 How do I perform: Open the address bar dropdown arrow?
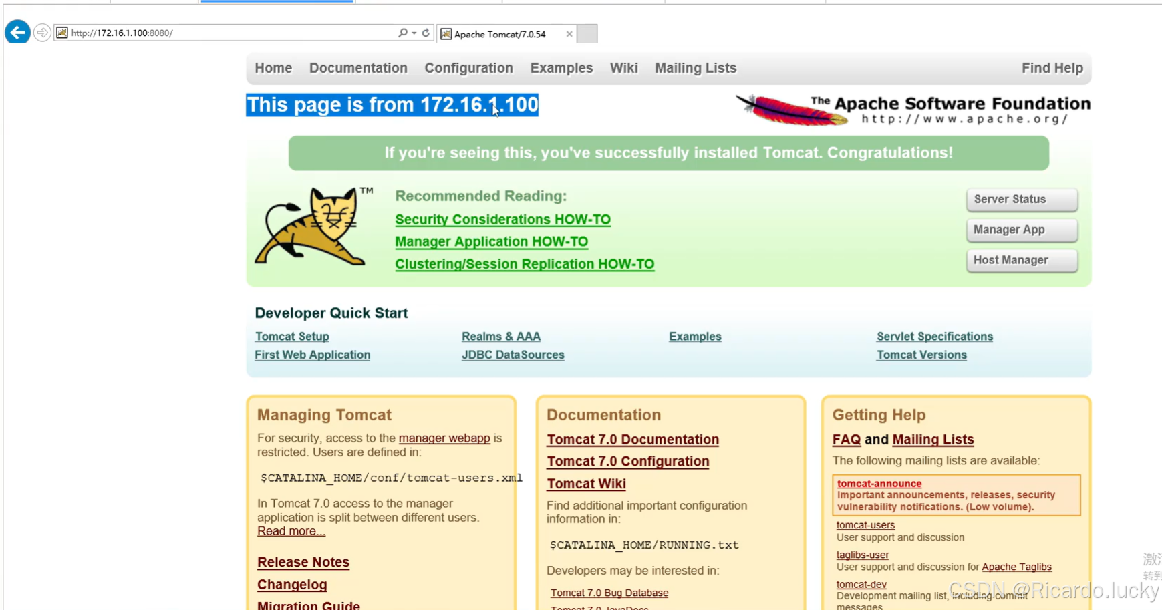414,33
